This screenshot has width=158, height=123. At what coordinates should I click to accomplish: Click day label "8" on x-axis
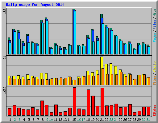pyautogui.click(x=43, y=120)
